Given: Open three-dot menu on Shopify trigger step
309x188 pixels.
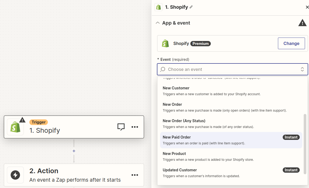Looking at the screenshot, I should pos(135,127).
